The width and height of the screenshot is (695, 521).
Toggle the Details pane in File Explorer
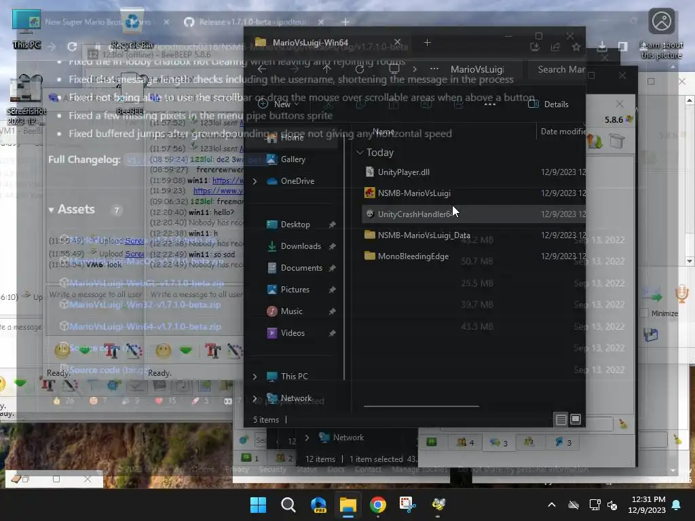coord(548,104)
